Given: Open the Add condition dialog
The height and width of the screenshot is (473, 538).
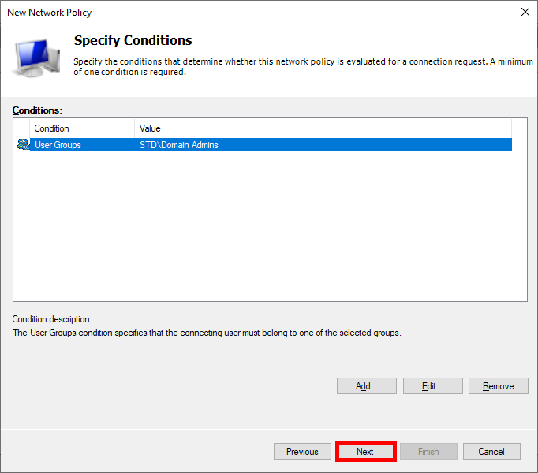Looking at the screenshot, I should point(366,386).
